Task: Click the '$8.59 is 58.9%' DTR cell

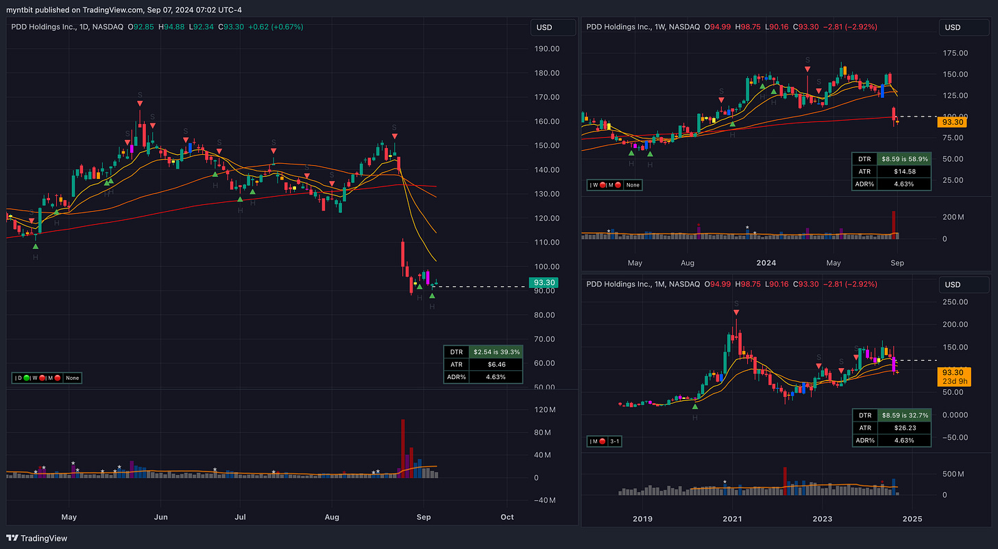Action: coord(903,158)
